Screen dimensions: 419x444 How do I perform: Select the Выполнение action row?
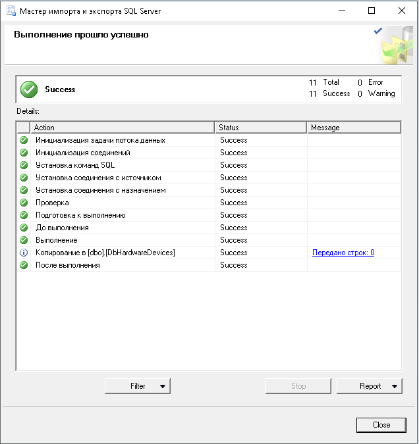pos(56,240)
